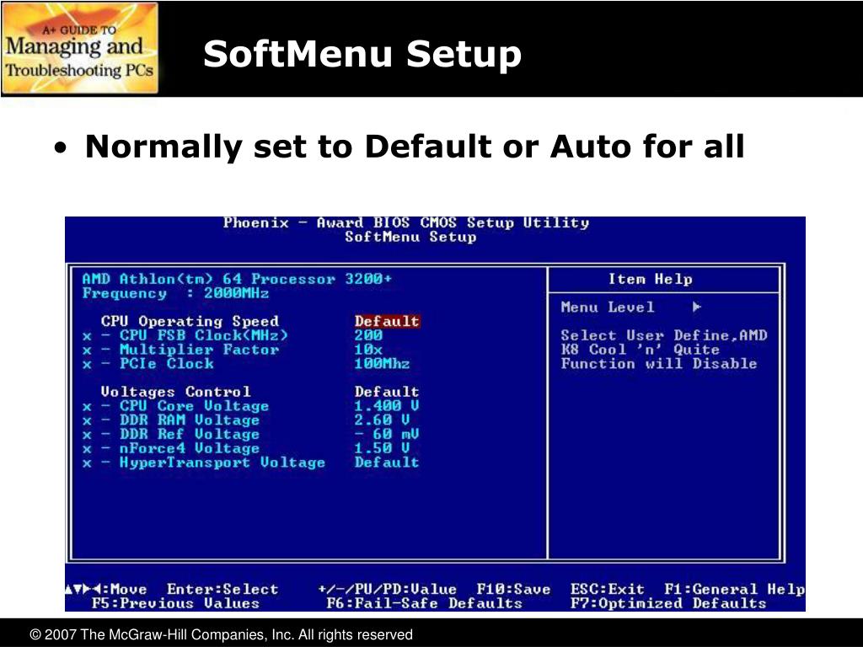This screenshot has height=647, width=863.
Task: Click the Enter:Select key hint
Action: (x=222, y=589)
